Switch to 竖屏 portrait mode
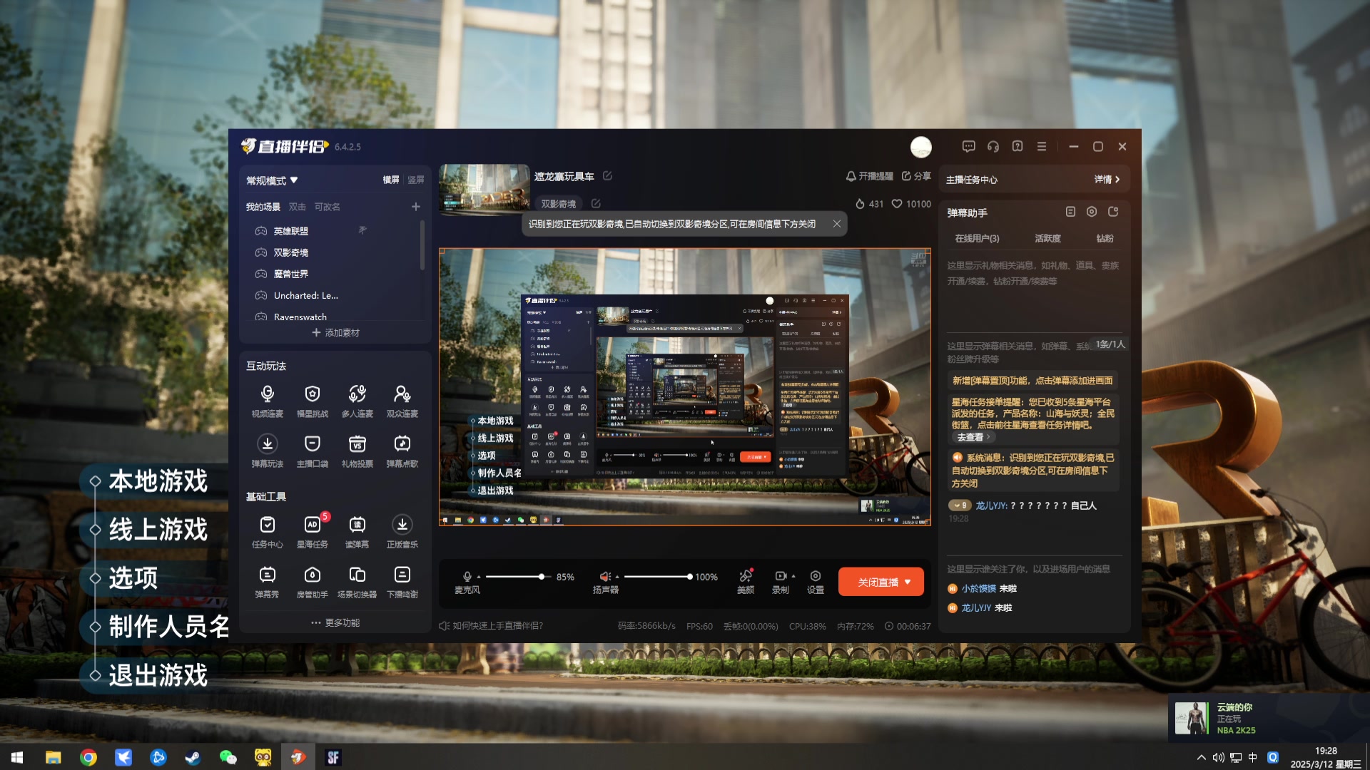This screenshot has width=1370, height=770. coord(415,180)
